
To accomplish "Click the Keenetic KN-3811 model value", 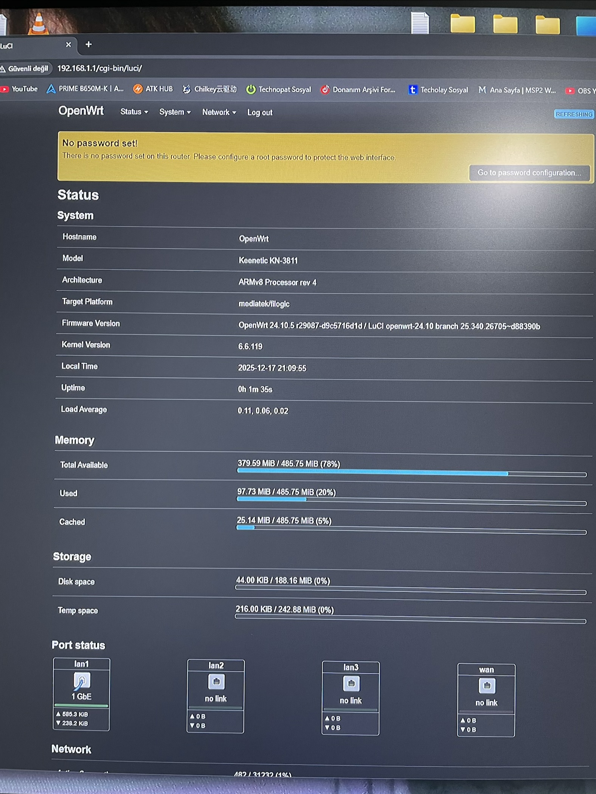I will (x=268, y=261).
